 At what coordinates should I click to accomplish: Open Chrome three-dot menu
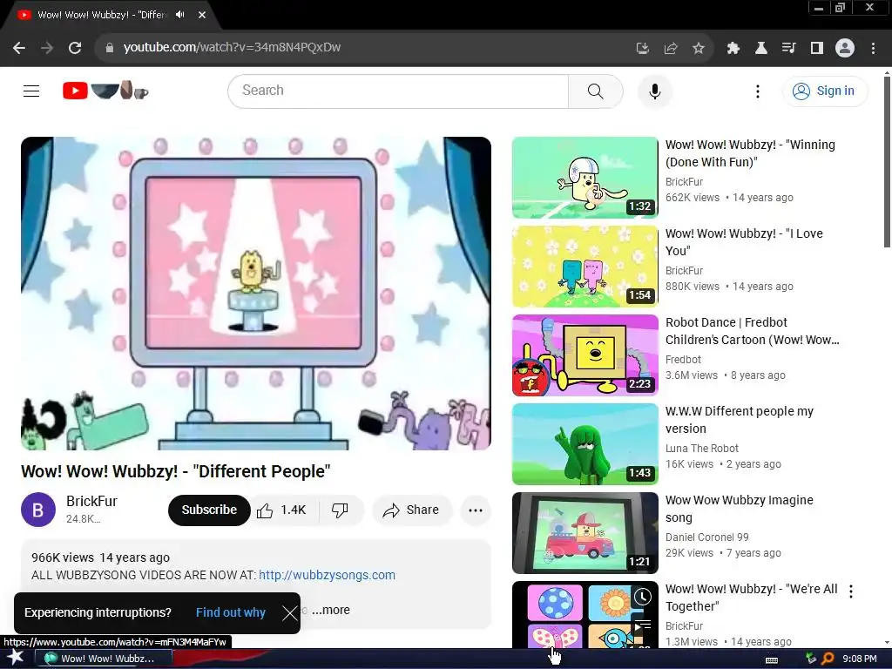873,48
